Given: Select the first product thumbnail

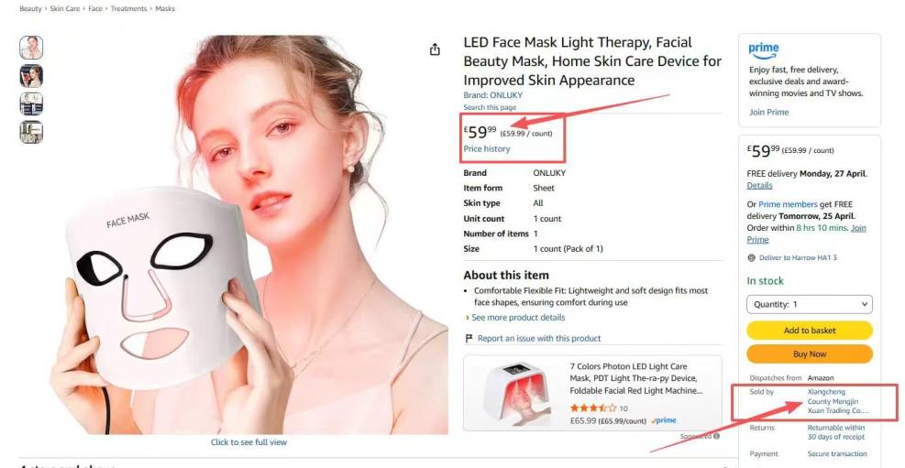Looking at the screenshot, I should coord(31,48).
